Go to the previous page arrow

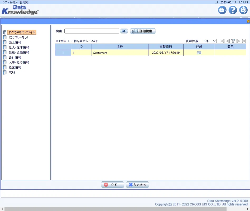point(228,41)
